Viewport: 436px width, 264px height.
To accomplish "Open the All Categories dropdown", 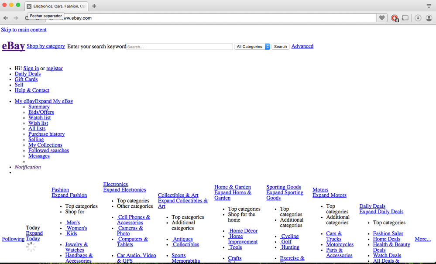I will 252,47.
